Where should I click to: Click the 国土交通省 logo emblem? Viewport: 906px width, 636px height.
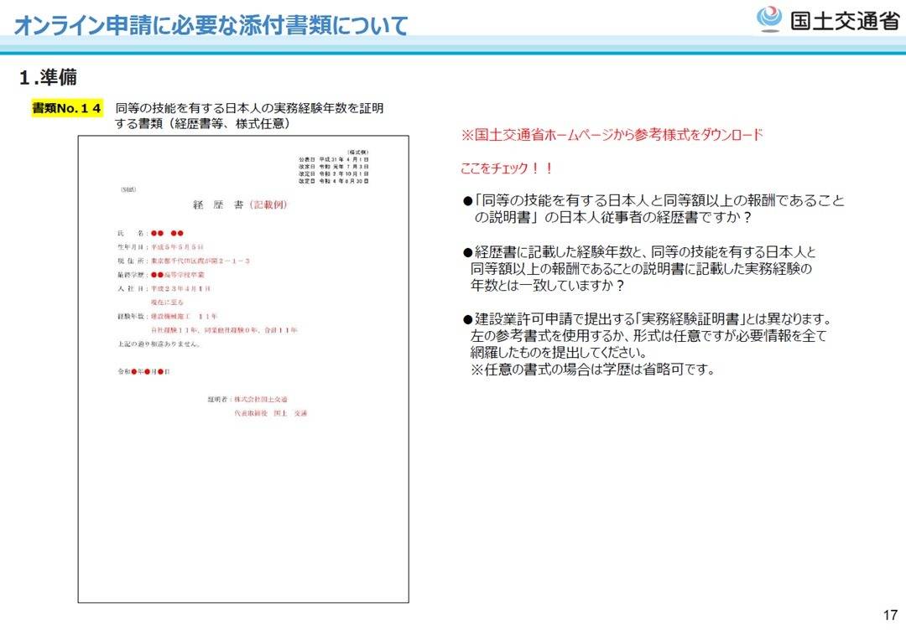tap(768, 19)
